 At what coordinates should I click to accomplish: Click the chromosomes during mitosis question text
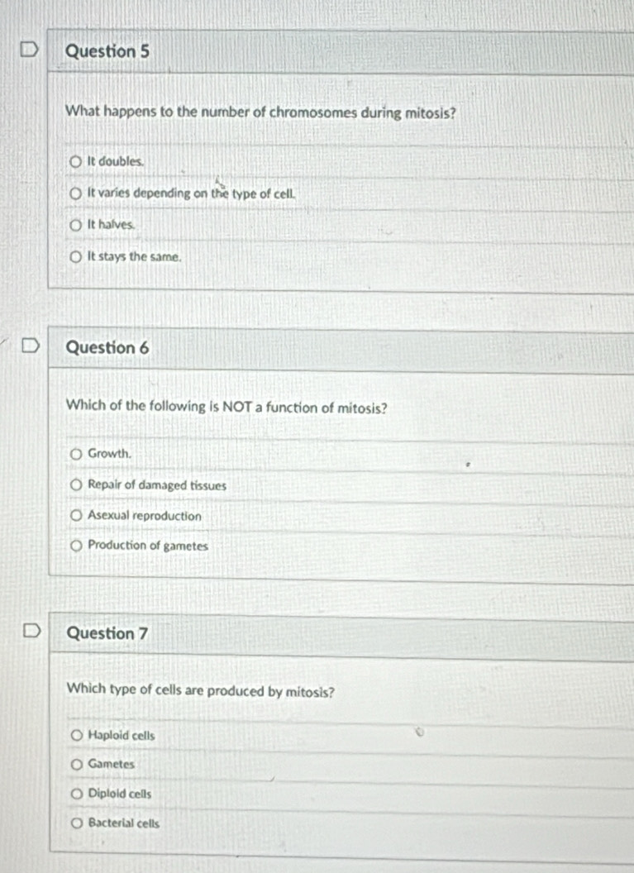click(261, 112)
